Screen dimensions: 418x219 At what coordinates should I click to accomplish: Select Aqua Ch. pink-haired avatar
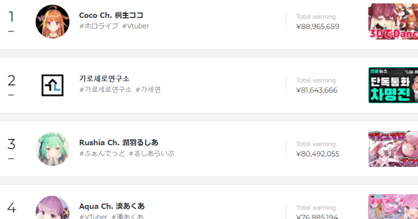[52, 208]
